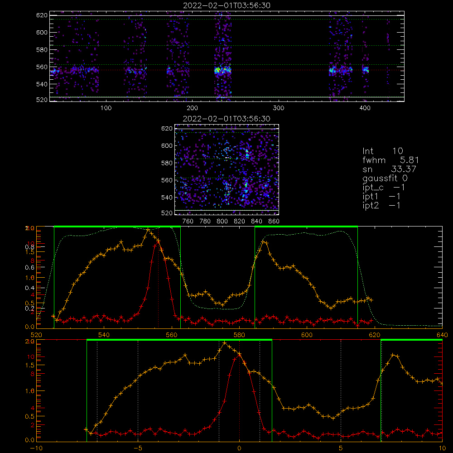Select the 'sn 33.37' value text
The width and height of the screenshot is (453, 453).
pos(389,169)
